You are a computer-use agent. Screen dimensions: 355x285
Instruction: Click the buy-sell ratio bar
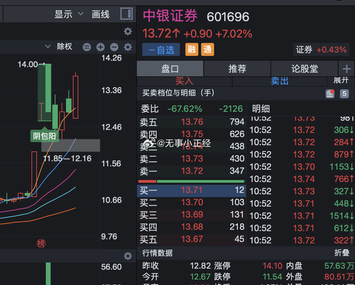191,181
